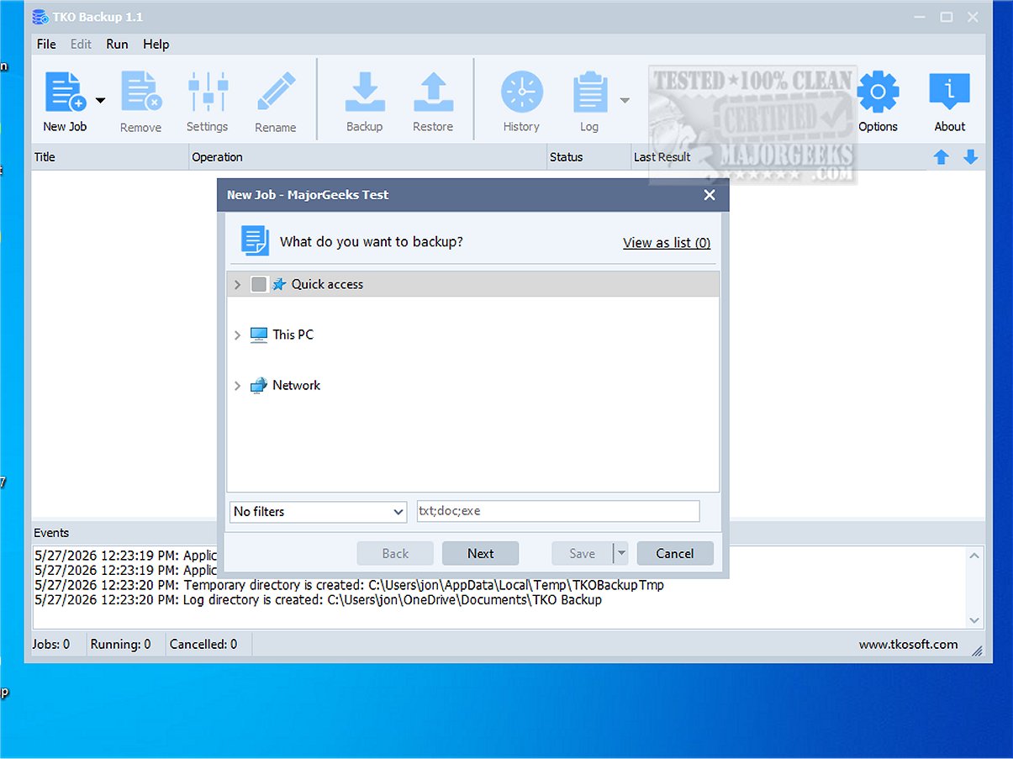
Task: Close the New Job dialog
Action: (710, 195)
